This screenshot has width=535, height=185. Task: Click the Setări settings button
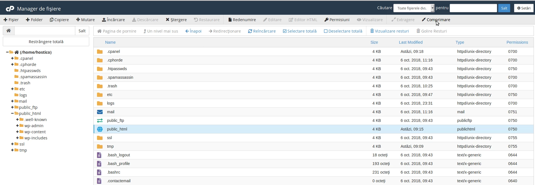(524, 8)
